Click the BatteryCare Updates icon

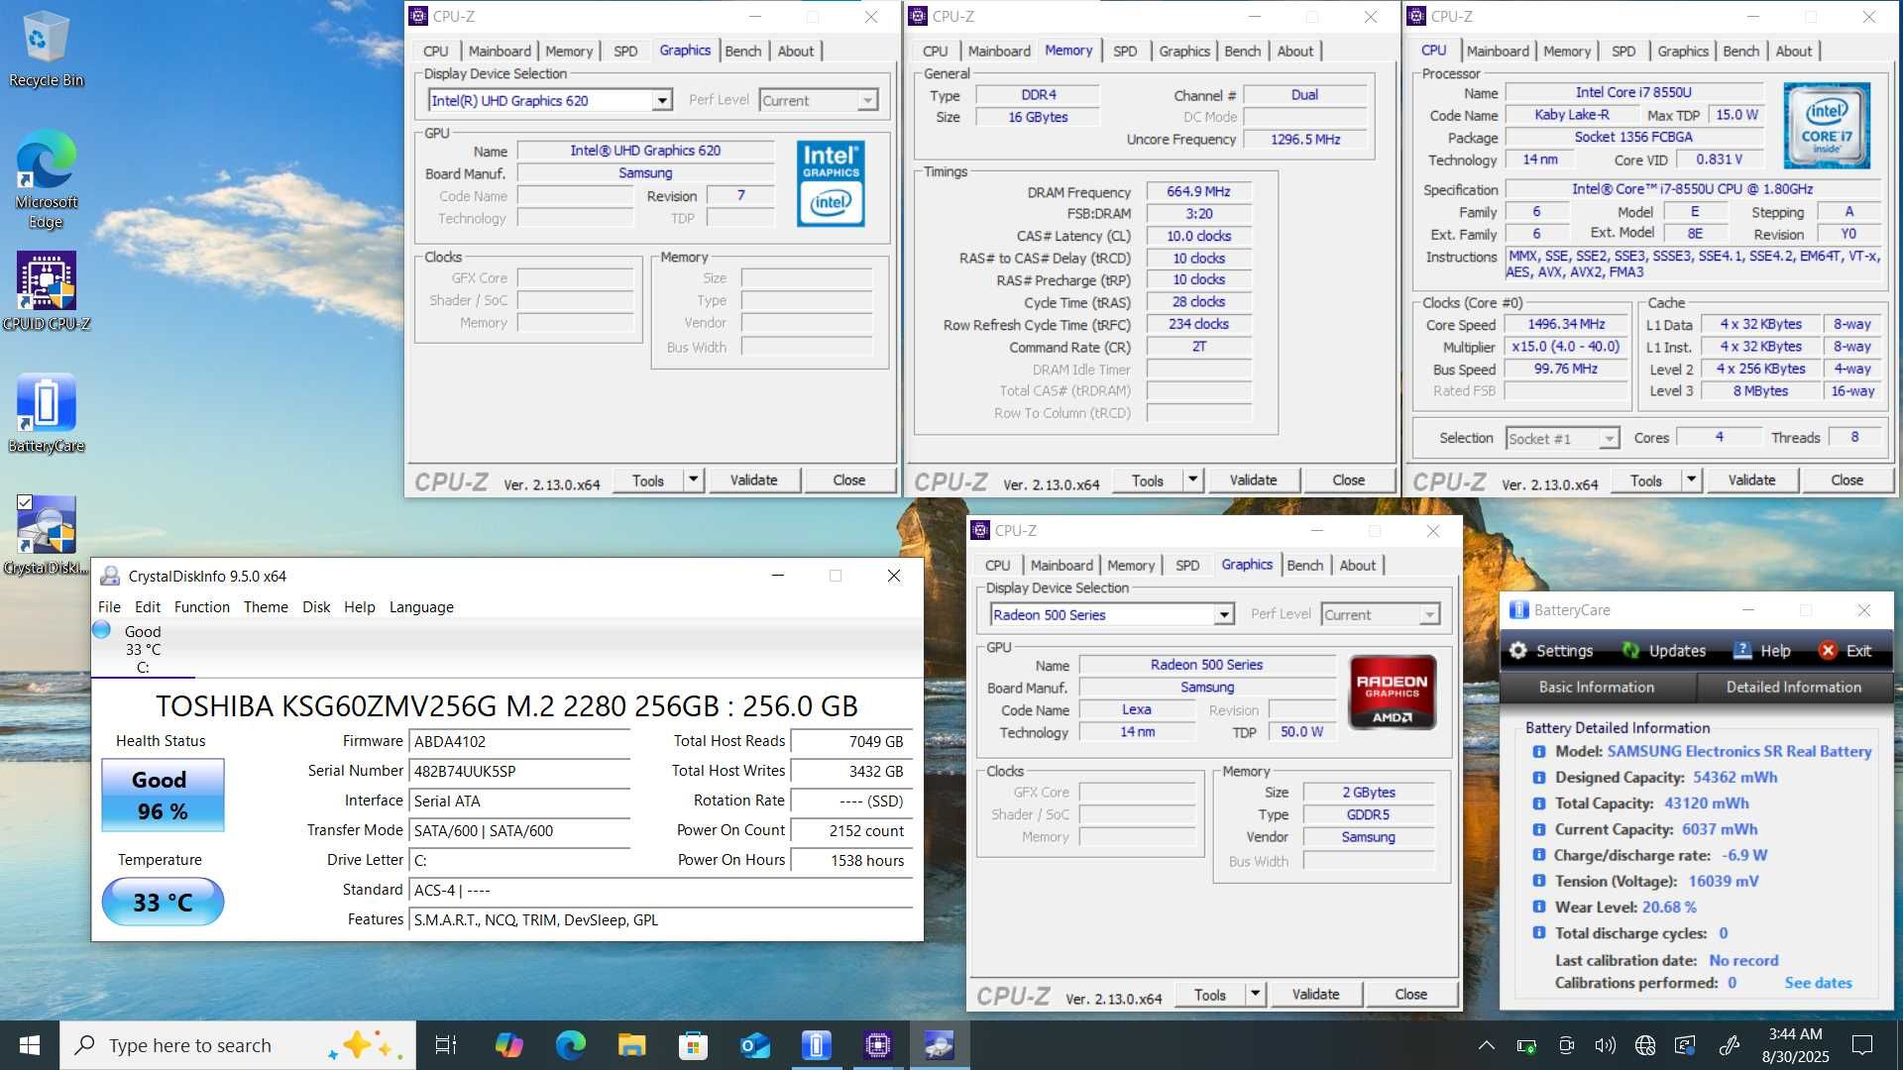1630,651
